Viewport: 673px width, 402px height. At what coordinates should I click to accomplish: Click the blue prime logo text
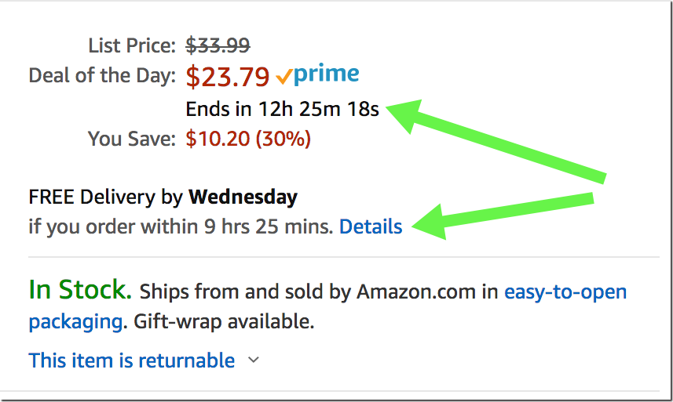tap(327, 74)
